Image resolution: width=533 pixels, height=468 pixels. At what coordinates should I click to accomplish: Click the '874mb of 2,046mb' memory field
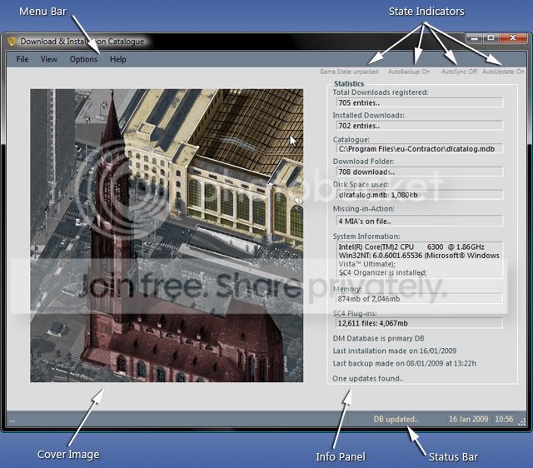pyautogui.click(x=420, y=299)
